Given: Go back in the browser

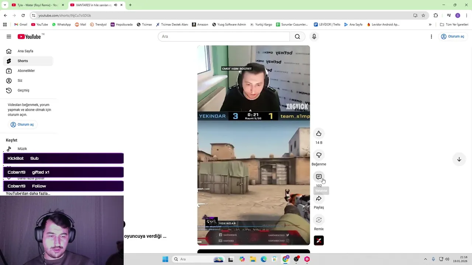Looking at the screenshot, I should [5, 15].
